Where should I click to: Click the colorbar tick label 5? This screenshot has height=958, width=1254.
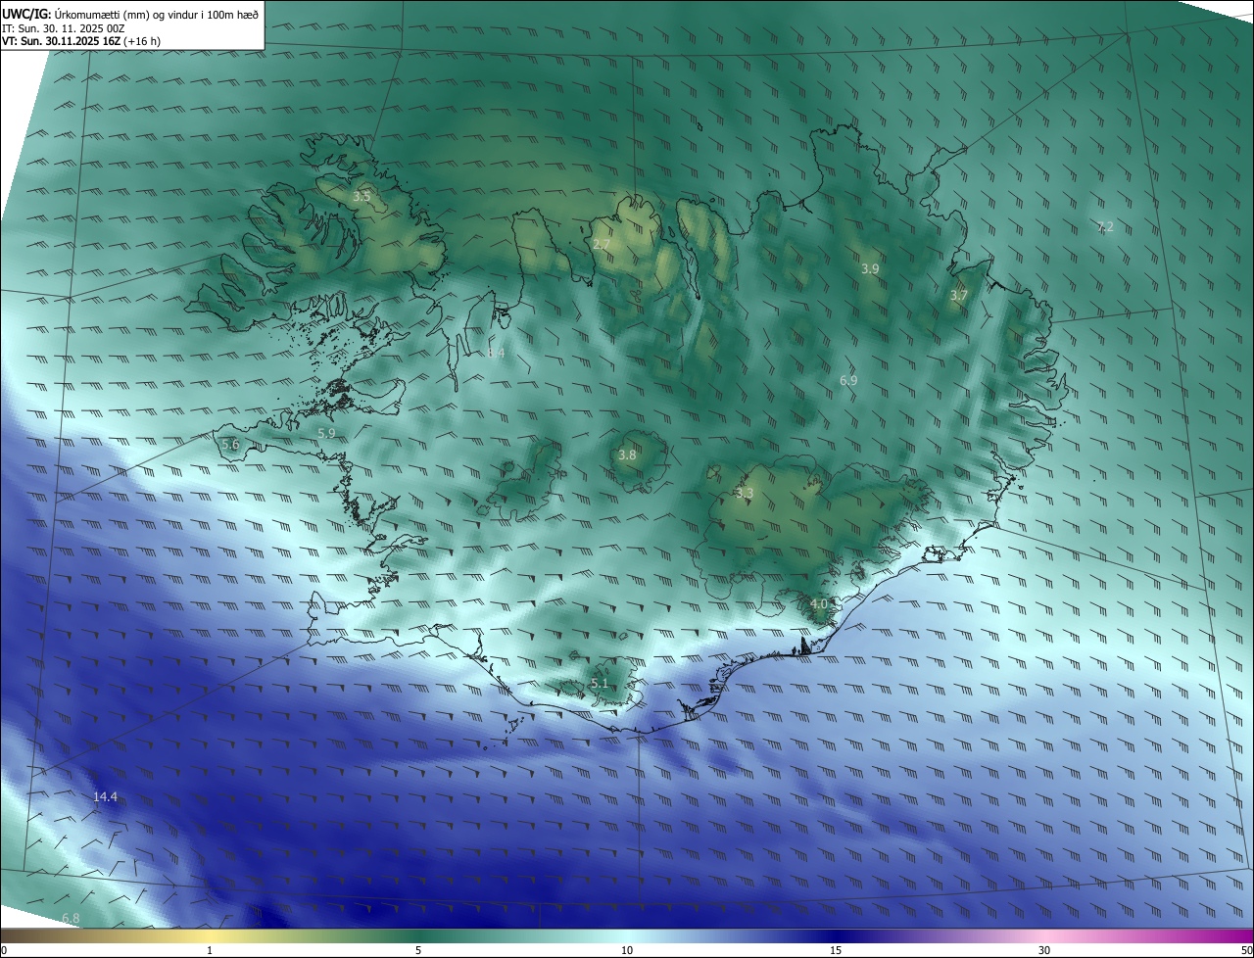coord(418,950)
